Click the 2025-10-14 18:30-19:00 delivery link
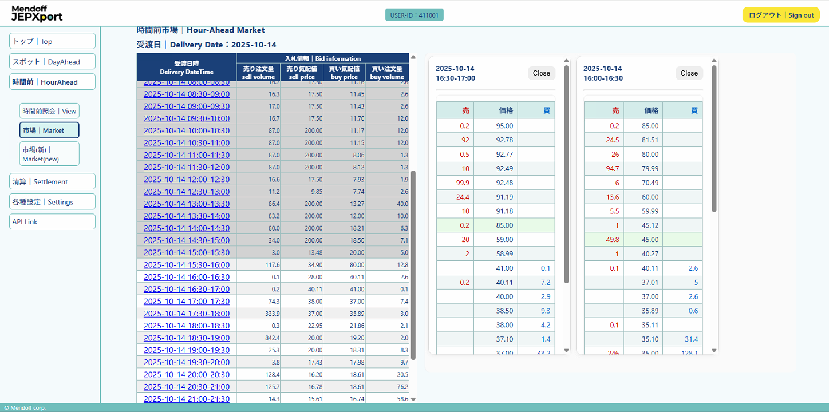This screenshot has height=412, width=829. coord(186,338)
